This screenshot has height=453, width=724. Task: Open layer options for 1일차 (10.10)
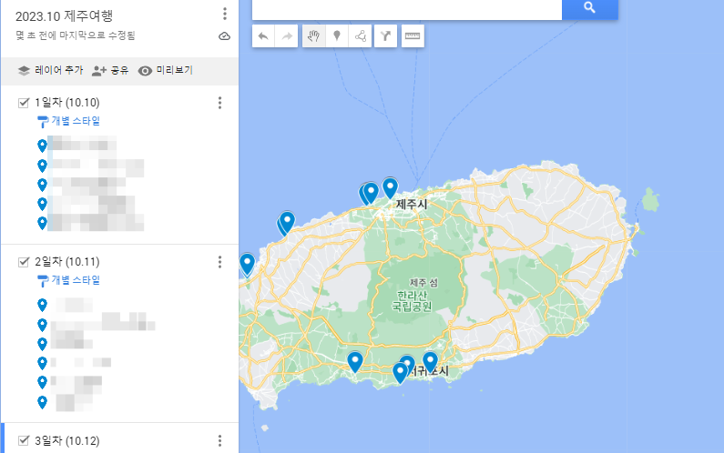[219, 103]
